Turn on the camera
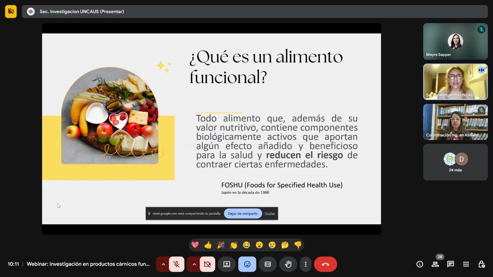The image size is (493, 277). coord(207,264)
